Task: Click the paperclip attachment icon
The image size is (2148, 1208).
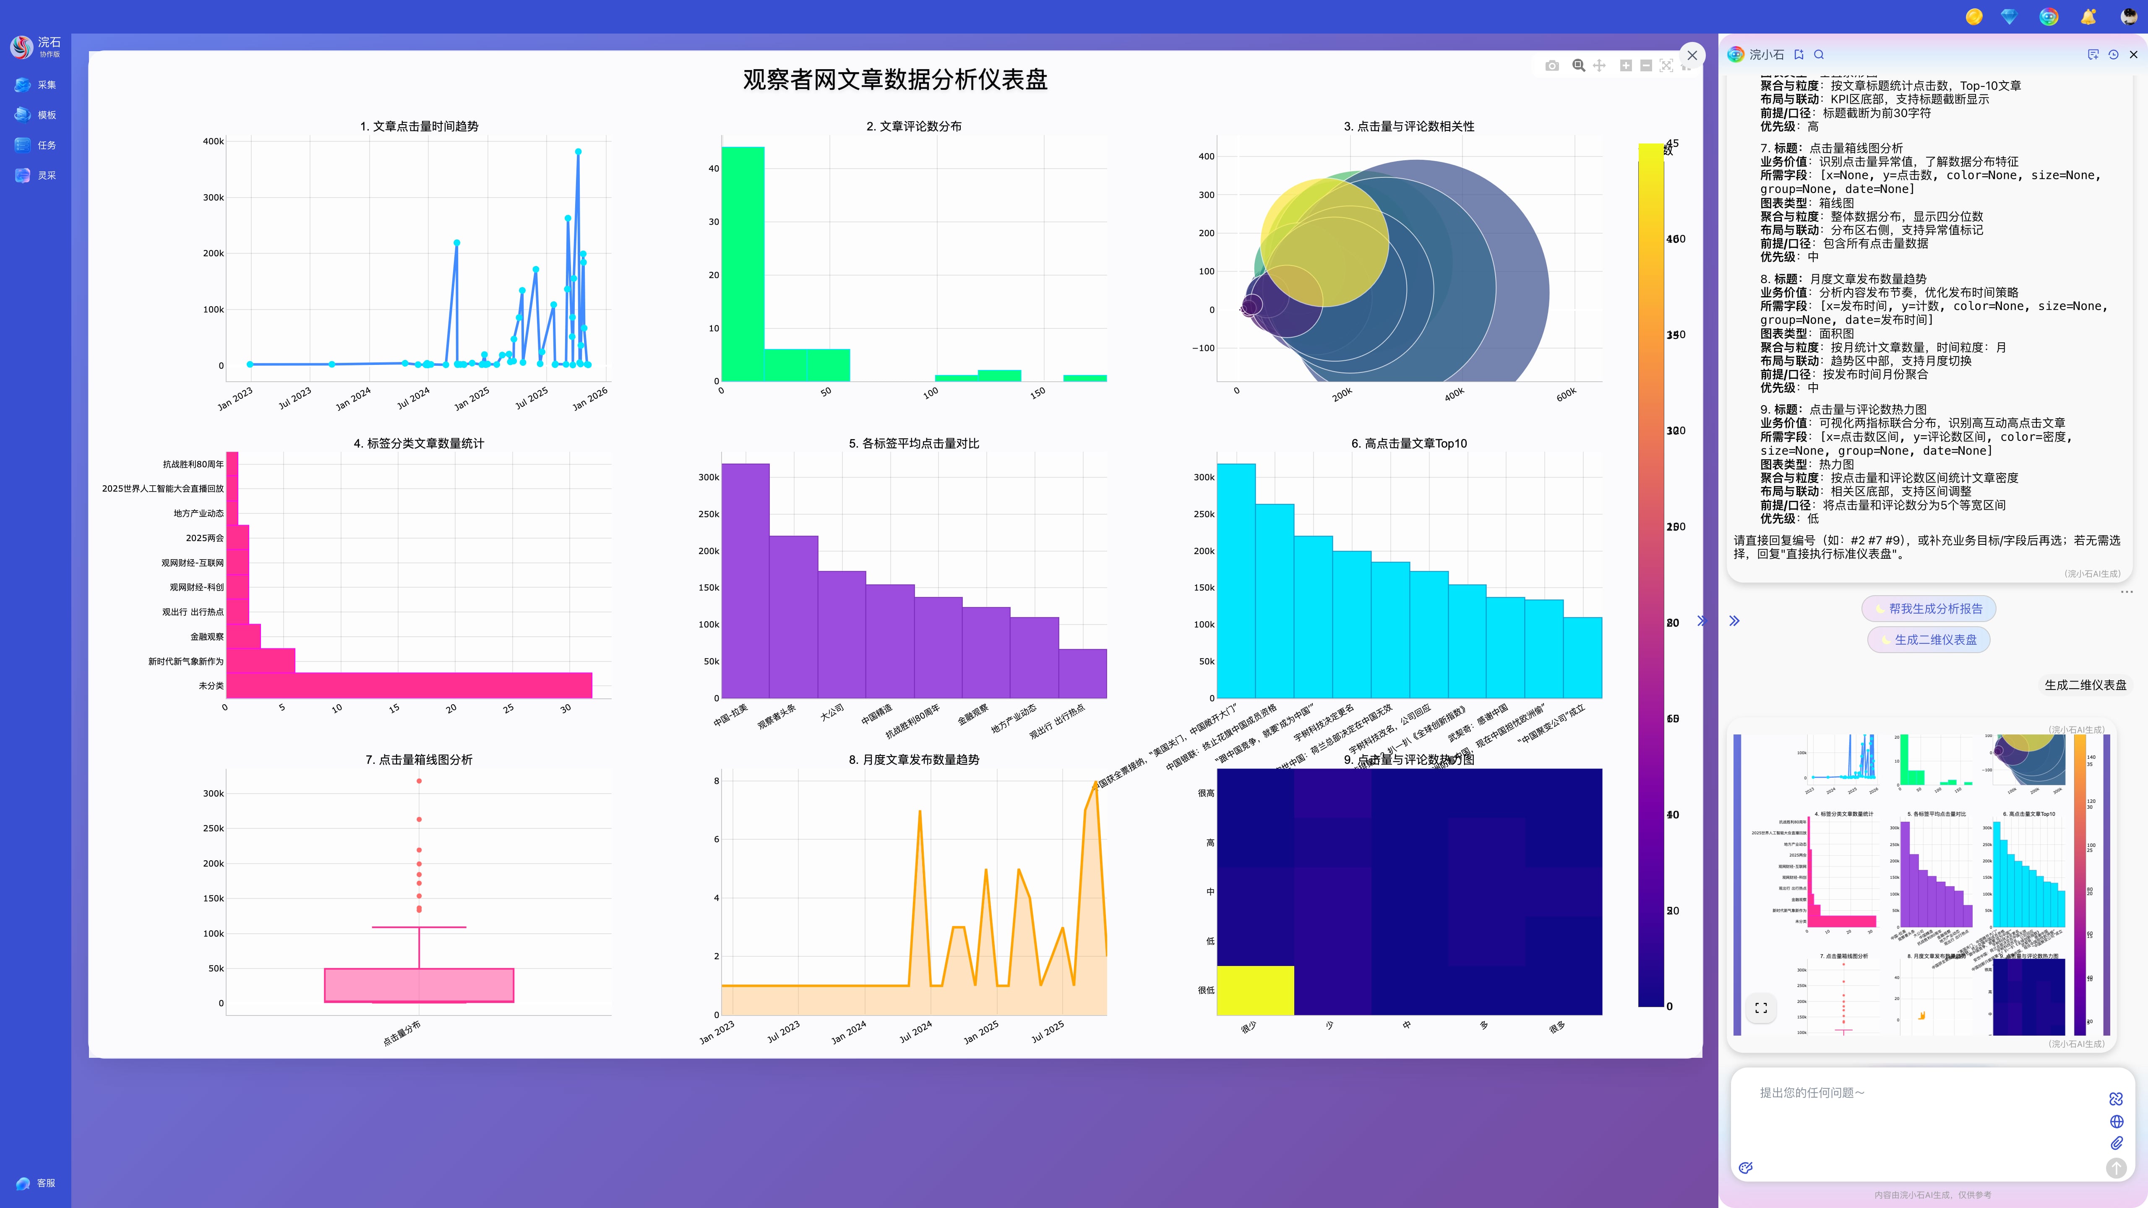Action: pyautogui.click(x=2116, y=1143)
